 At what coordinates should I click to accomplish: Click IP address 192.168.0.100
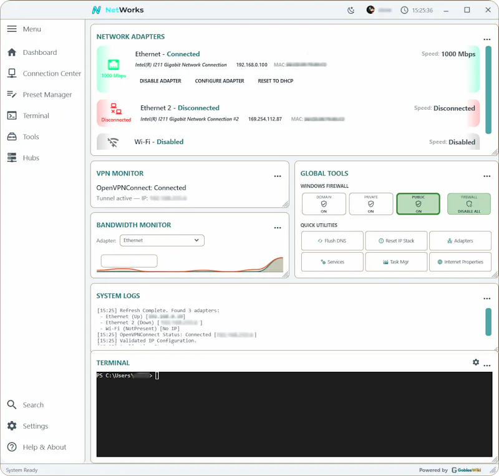(252, 65)
